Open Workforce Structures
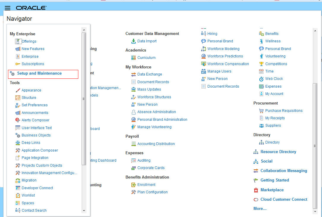This screenshot has width=322, height=217. 154,97
